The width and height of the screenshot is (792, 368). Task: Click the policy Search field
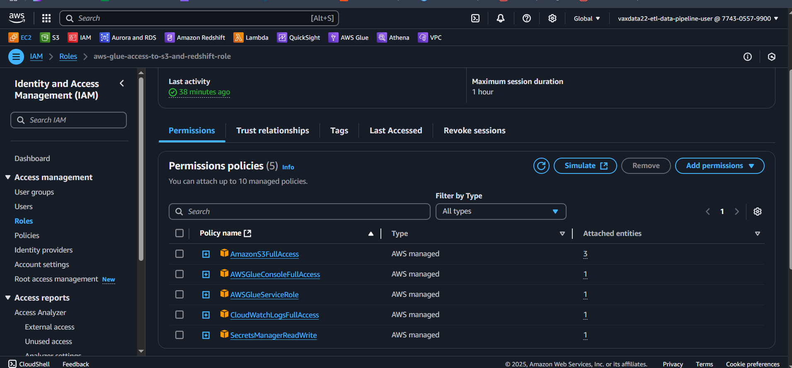[x=299, y=212]
